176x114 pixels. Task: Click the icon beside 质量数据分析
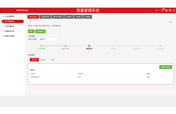click(x=3, y=31)
